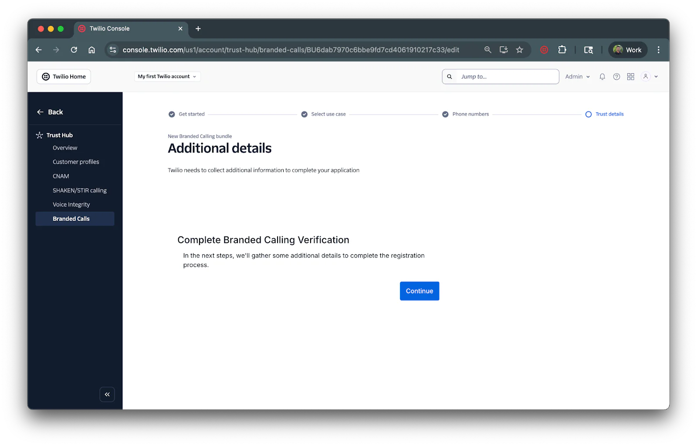697x446 pixels.
Task: Open the My first Twilio account dropdown
Action: 167,76
